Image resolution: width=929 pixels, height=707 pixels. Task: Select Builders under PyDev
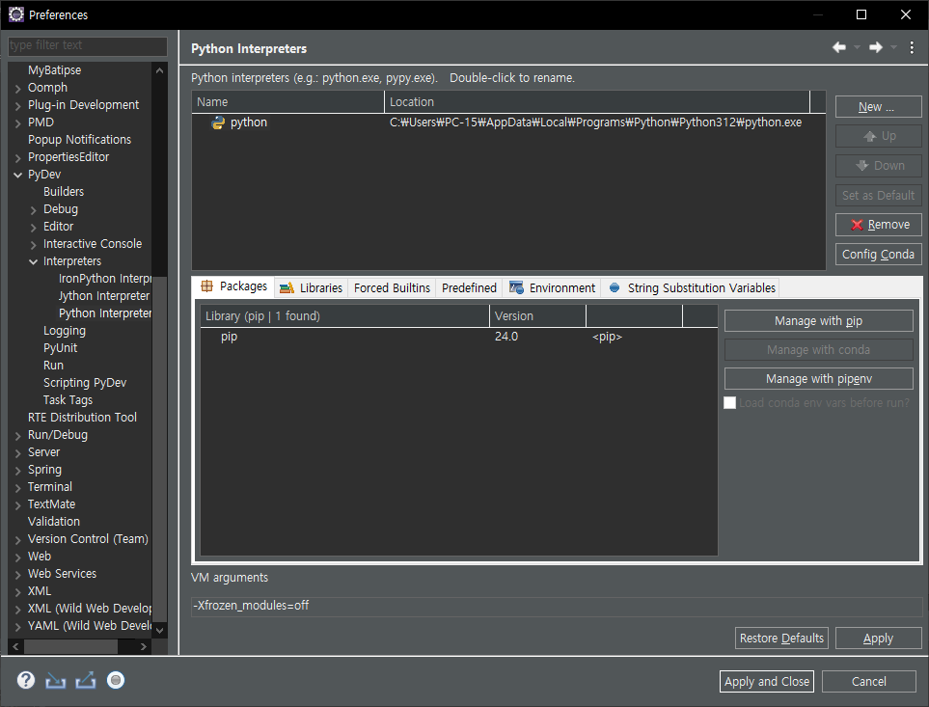point(64,192)
